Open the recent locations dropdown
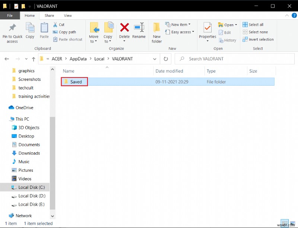The width and height of the screenshot is (298, 228). coord(26,59)
